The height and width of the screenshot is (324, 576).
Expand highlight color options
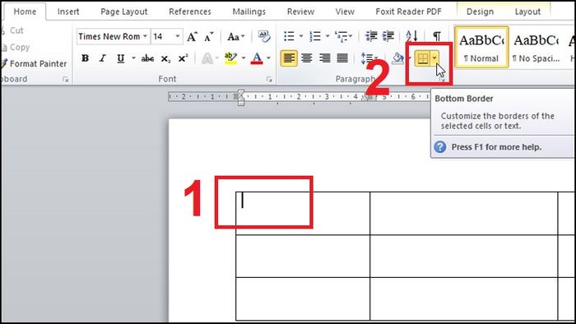click(x=244, y=58)
